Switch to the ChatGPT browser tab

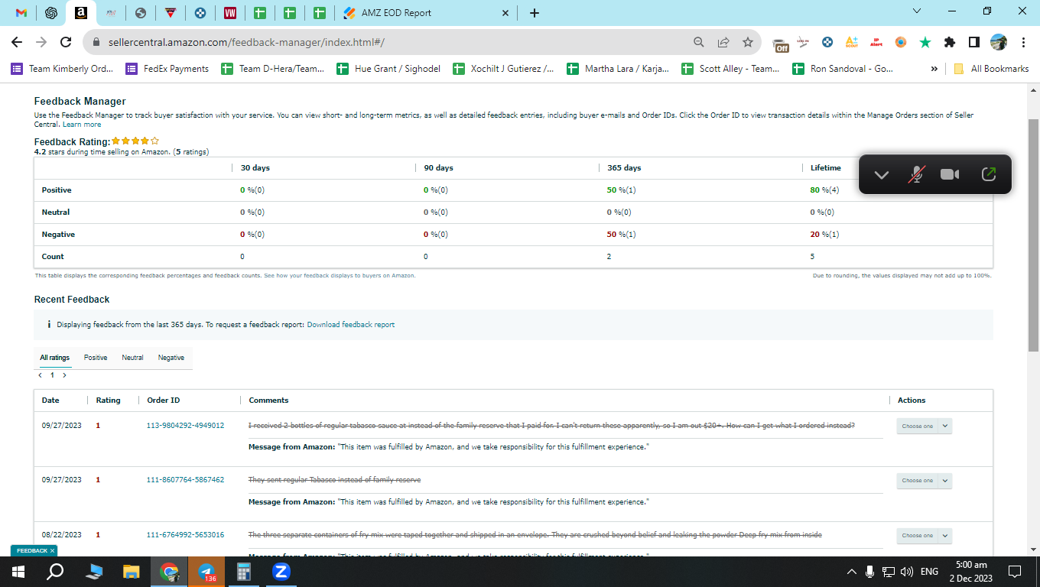(51, 13)
